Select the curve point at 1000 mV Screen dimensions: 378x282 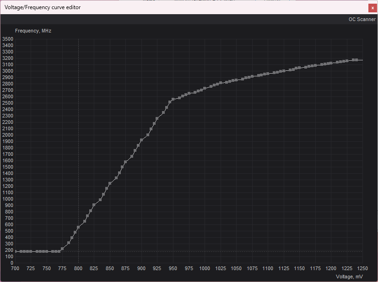[x=205, y=88]
